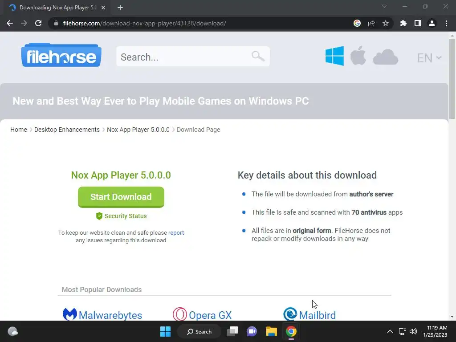Click the network tray icon

pyautogui.click(x=402, y=331)
